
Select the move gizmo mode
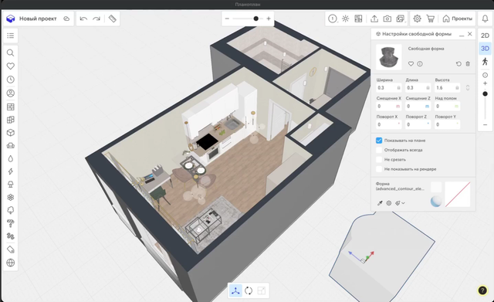(x=235, y=290)
